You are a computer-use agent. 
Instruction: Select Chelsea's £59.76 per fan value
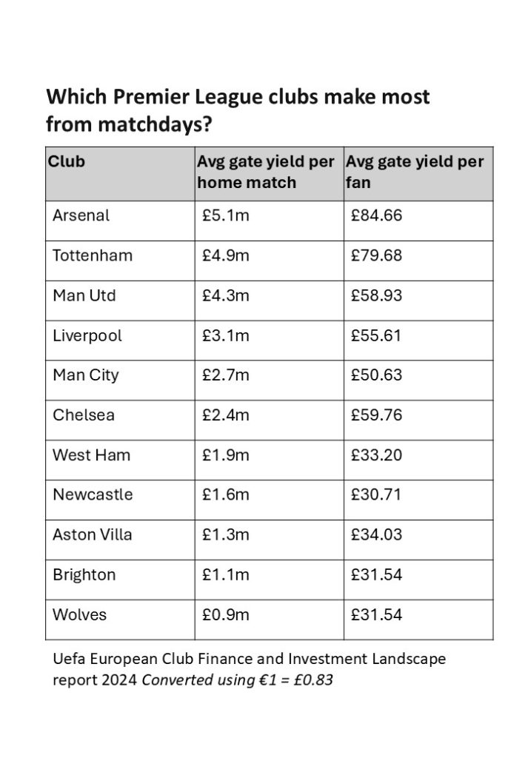pyautogui.click(x=376, y=415)
